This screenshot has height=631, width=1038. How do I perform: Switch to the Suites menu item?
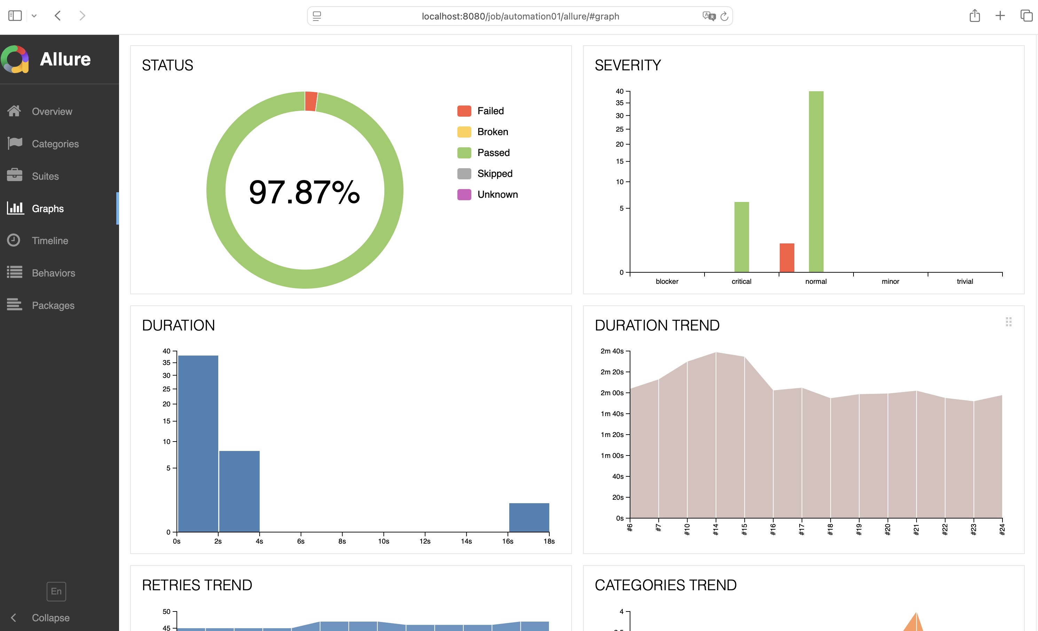point(45,176)
